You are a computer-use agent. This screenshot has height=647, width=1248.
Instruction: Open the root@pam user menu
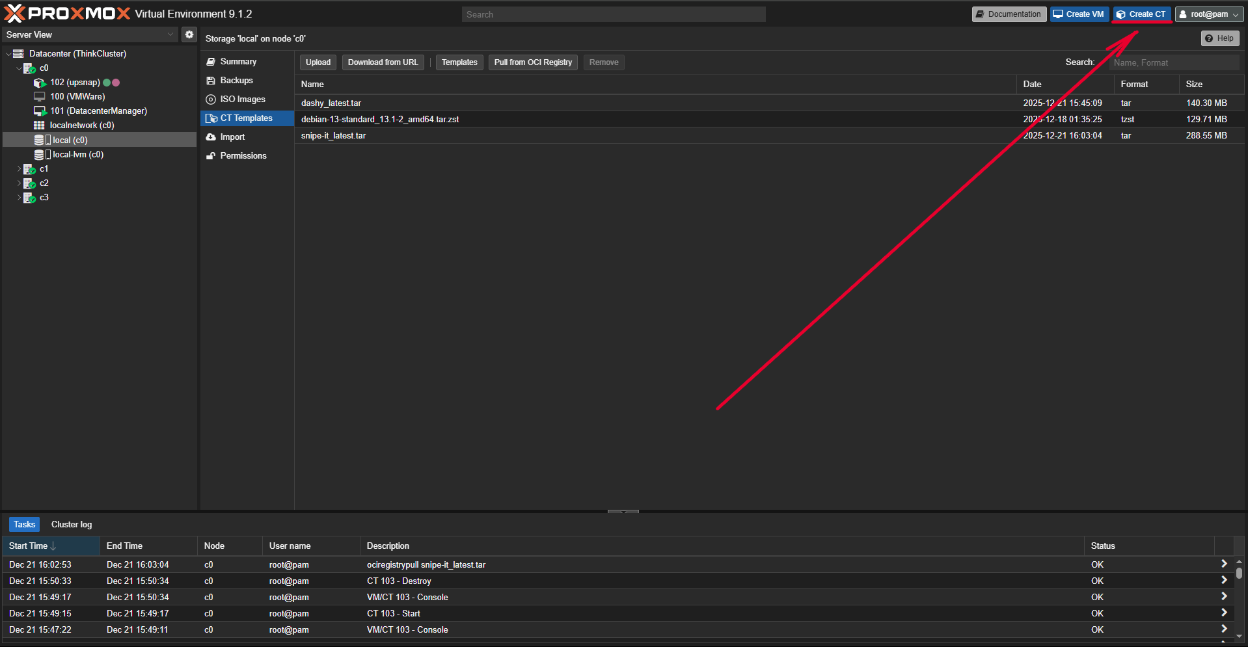pyautogui.click(x=1209, y=14)
